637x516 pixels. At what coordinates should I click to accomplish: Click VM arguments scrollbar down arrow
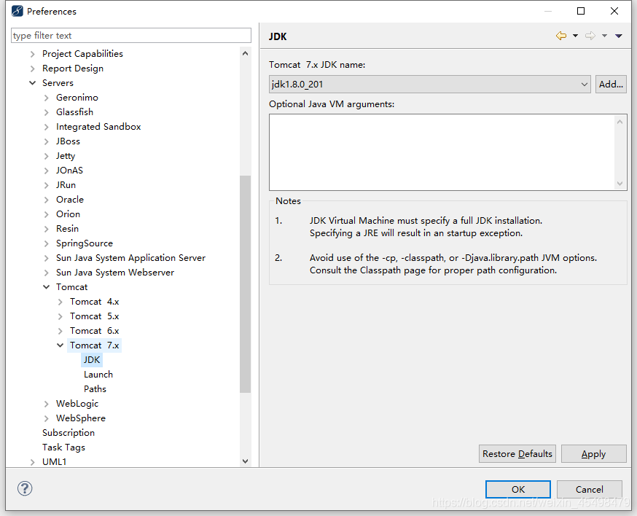point(620,183)
